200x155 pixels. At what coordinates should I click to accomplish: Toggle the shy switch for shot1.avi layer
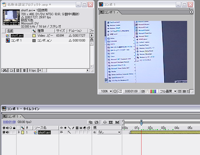point(62,132)
